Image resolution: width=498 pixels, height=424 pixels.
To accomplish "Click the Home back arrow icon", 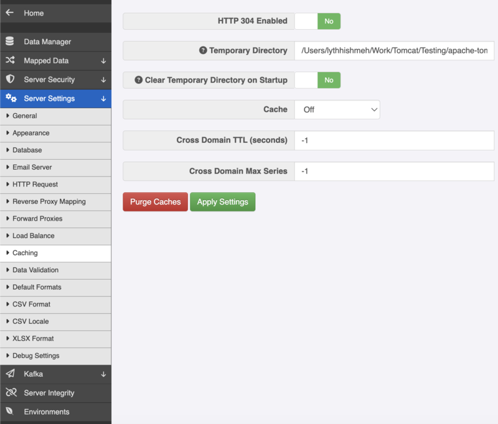I will tap(8, 11).
